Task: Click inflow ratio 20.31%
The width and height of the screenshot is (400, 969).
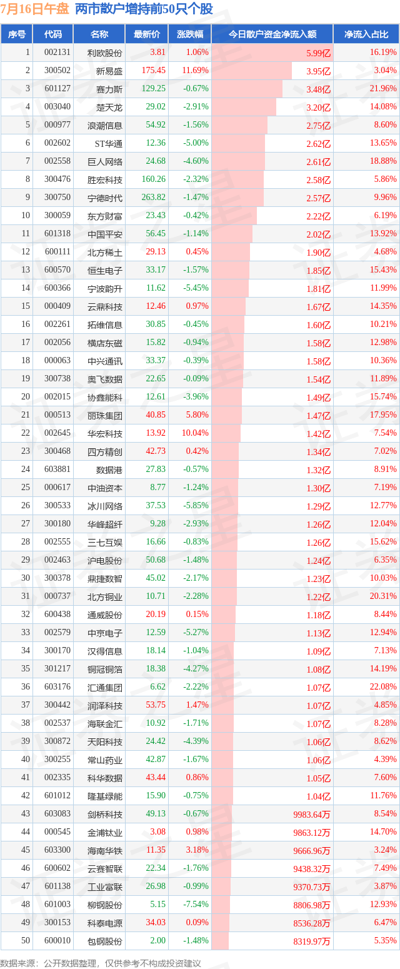Action: click(x=383, y=596)
